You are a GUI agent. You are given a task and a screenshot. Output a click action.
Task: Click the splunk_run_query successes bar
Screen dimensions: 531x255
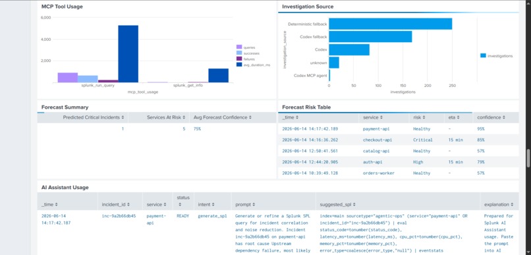point(88,79)
